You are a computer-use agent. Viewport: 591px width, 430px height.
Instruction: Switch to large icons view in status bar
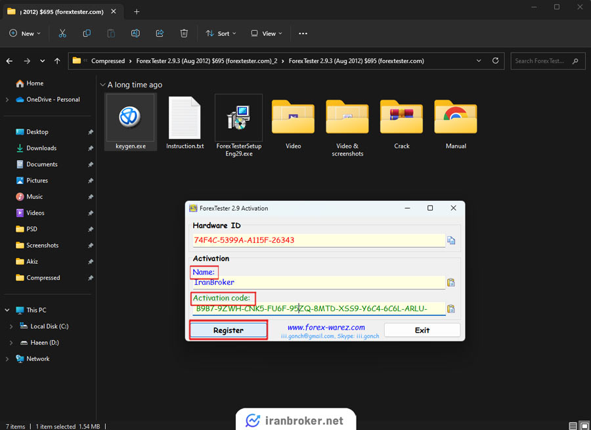(x=584, y=426)
